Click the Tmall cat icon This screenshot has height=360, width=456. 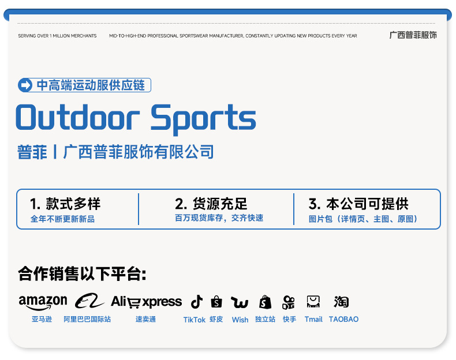click(313, 302)
